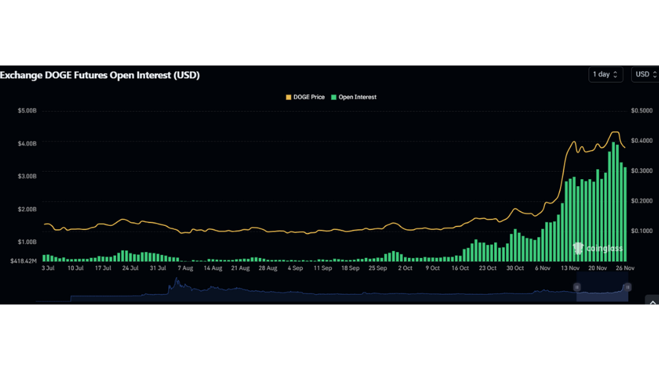This screenshot has width=659, height=370.
Task: Grab the left range slider handle
Action: click(x=577, y=287)
